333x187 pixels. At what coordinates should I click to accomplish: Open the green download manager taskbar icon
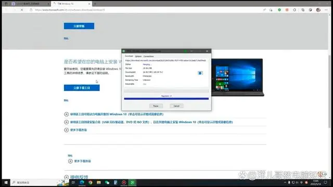tap(132, 182)
